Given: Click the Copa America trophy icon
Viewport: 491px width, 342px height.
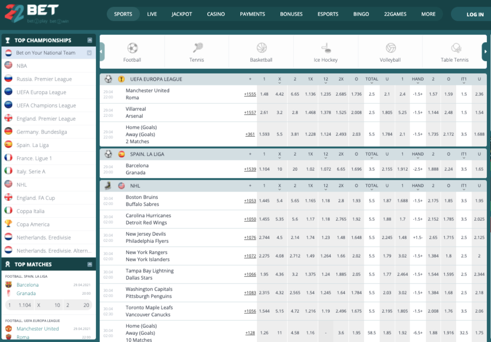Looking at the screenshot, I should pyautogui.click(x=8, y=224).
